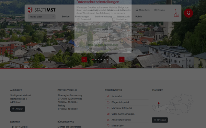Open the Bürger-Infoportal link
This screenshot has width=206, height=128.
pyautogui.click(x=120, y=102)
